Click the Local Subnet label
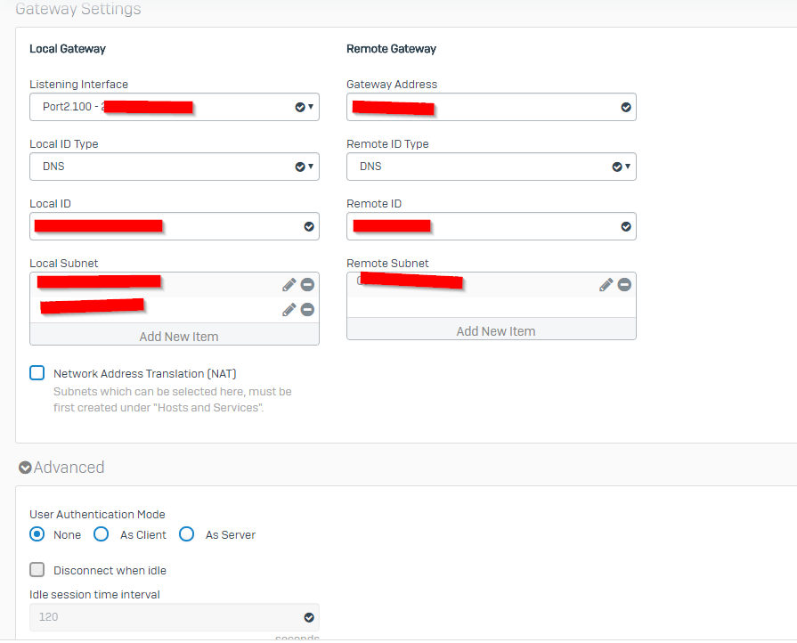 (x=63, y=264)
